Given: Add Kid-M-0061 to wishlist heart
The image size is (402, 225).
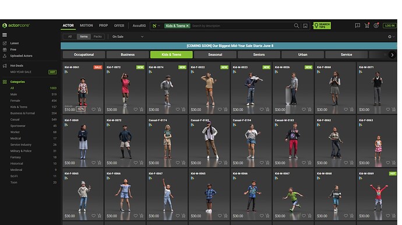Looking at the screenshot, I should coord(94,109).
